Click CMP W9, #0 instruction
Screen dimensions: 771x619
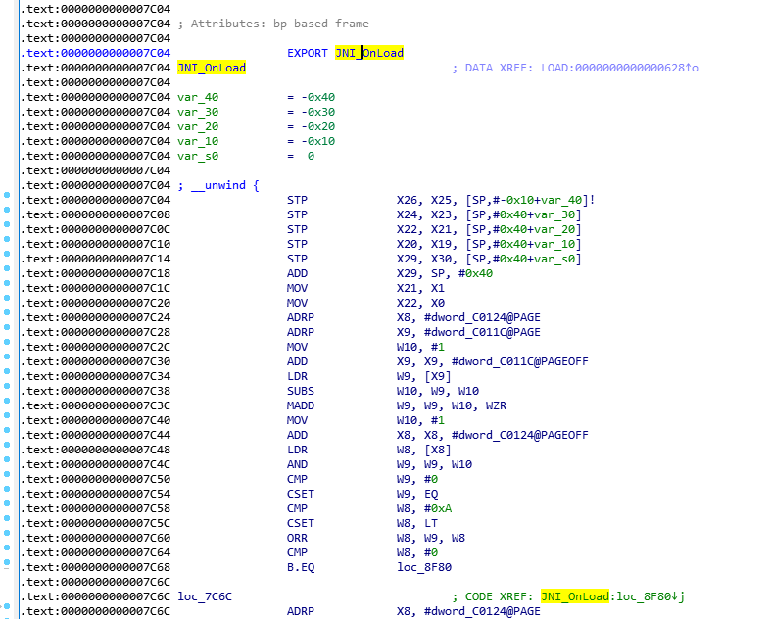(x=362, y=479)
